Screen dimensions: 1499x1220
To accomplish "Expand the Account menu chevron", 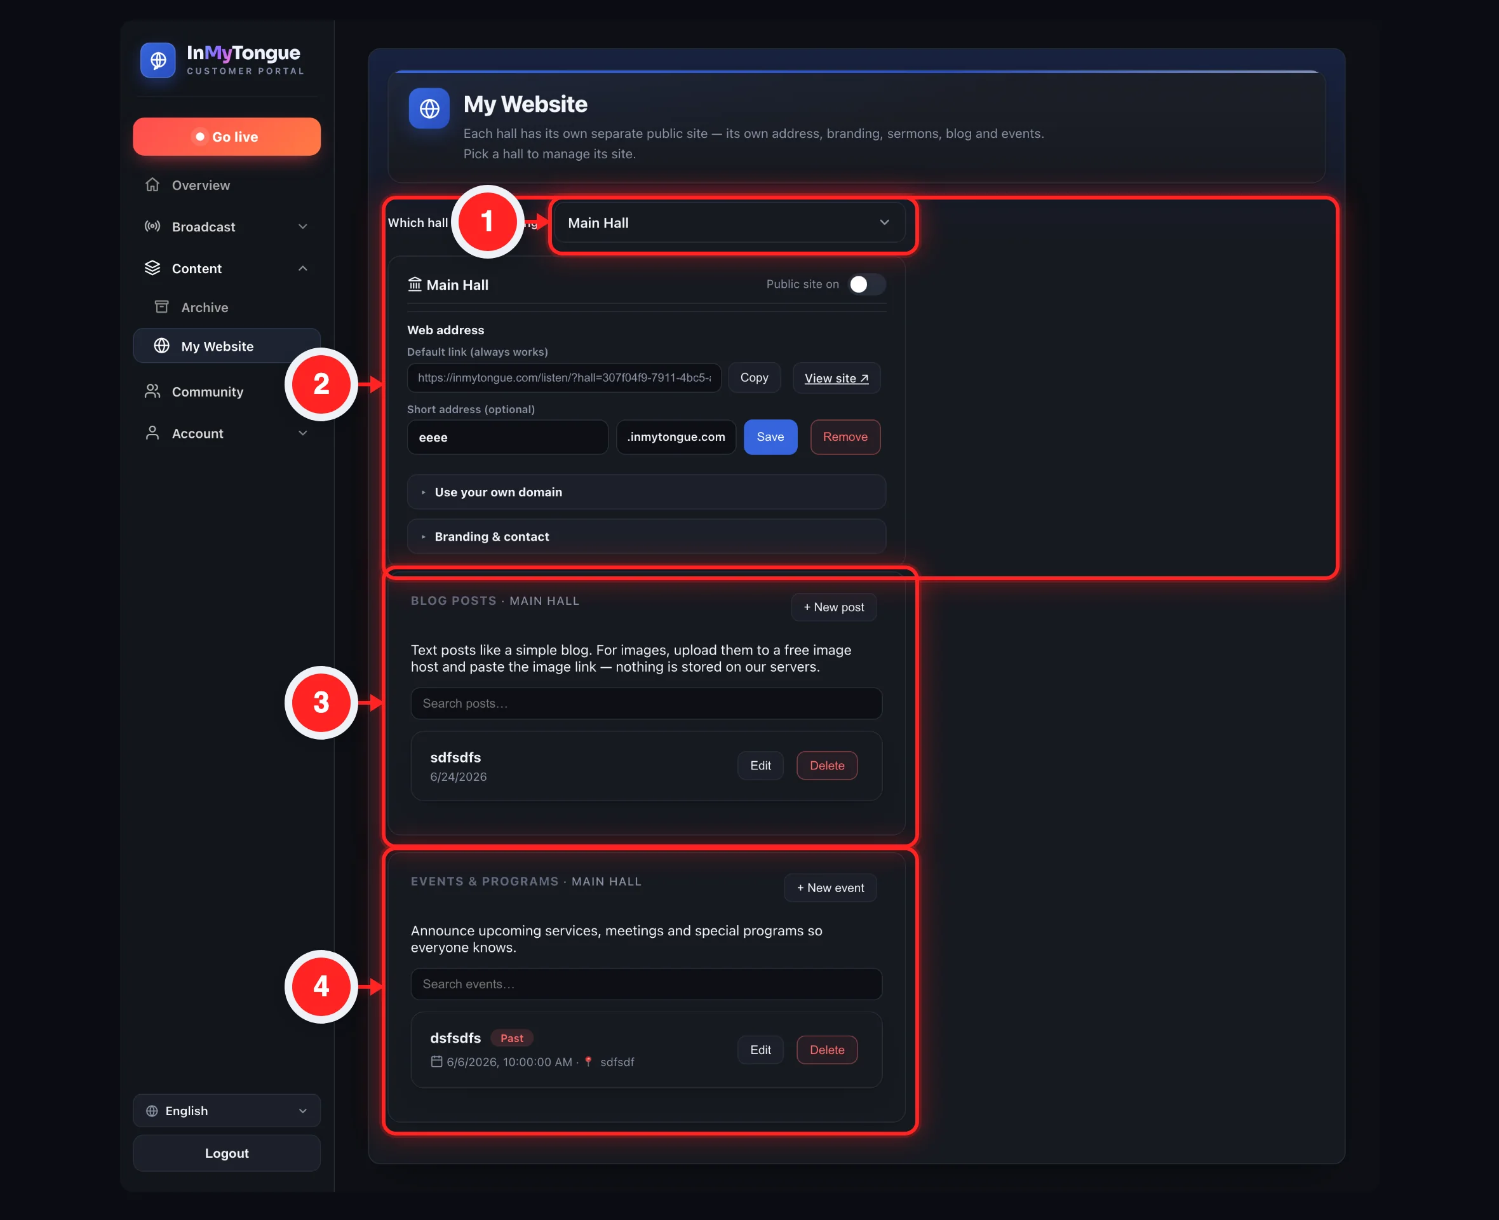I will pyautogui.click(x=303, y=433).
